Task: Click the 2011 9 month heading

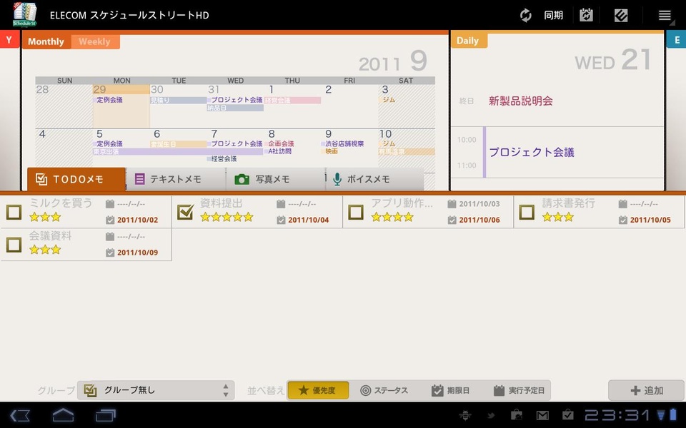Action: [x=392, y=61]
